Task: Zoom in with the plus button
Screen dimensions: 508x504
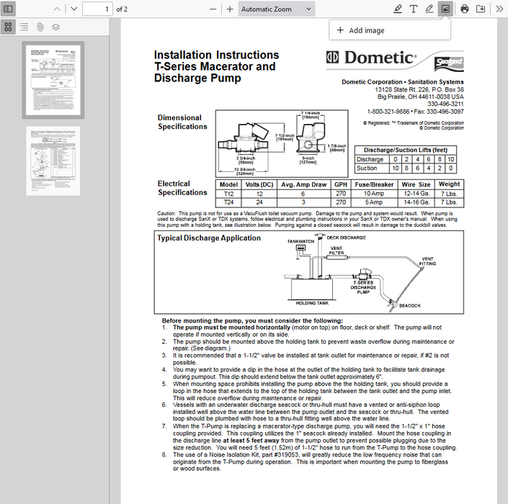Action: (x=229, y=9)
